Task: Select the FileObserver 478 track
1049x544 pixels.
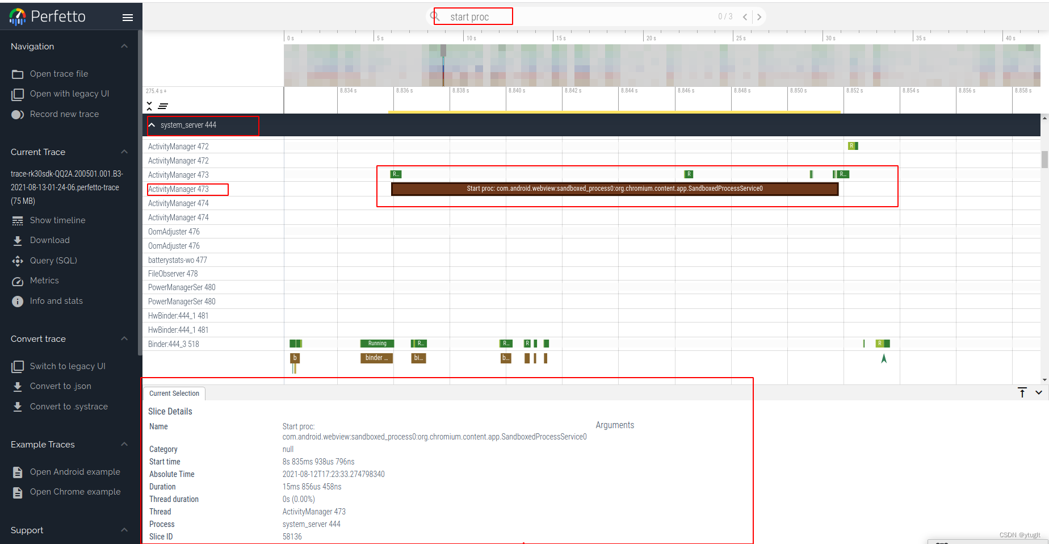Action: point(173,274)
